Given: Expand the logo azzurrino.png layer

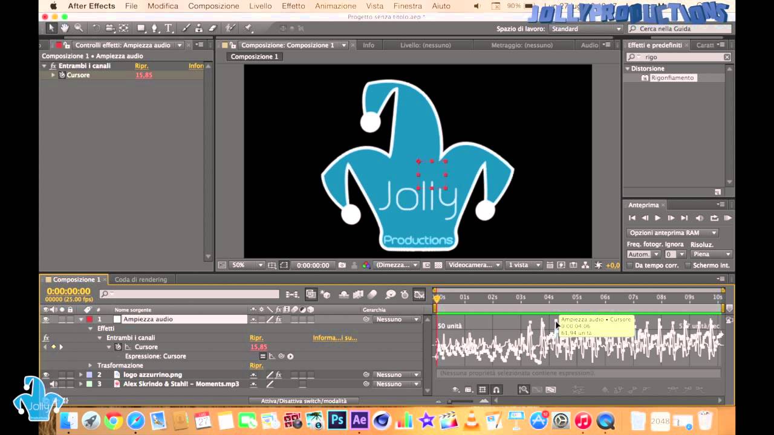Looking at the screenshot, I should [x=80, y=375].
